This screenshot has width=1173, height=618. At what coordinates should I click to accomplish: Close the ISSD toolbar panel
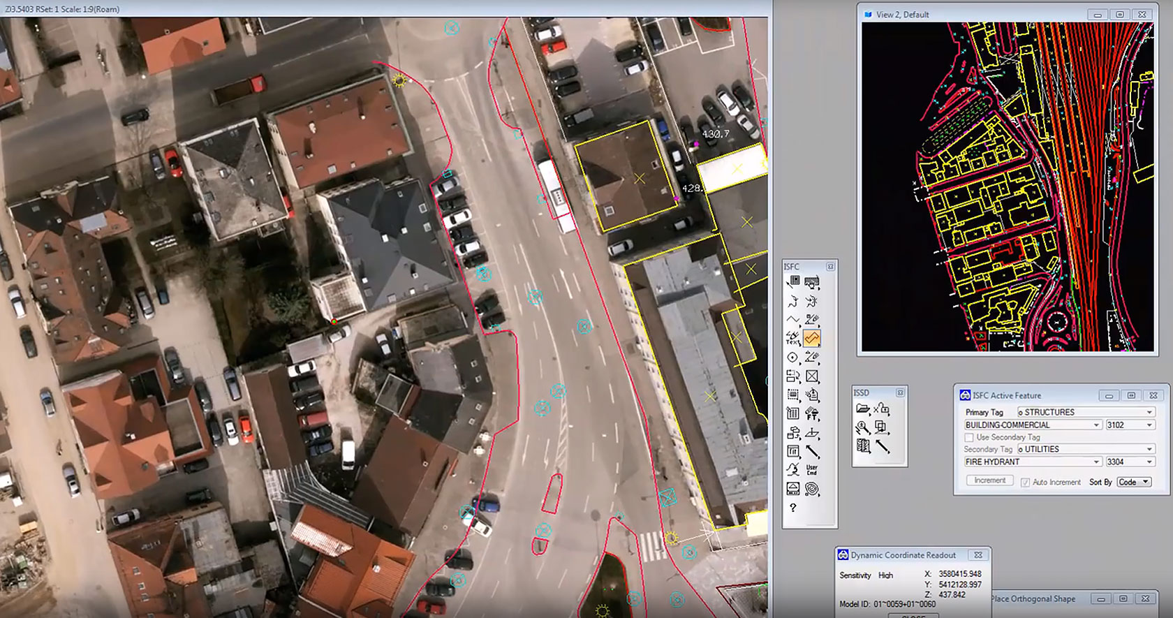[900, 393]
